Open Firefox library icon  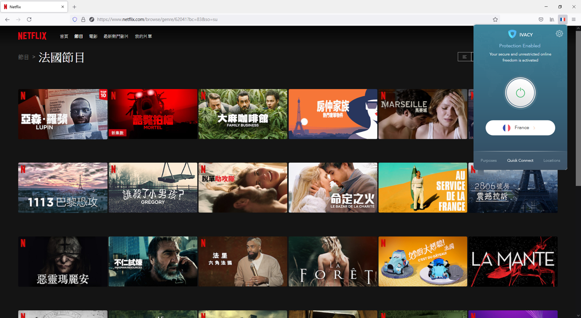point(552,20)
